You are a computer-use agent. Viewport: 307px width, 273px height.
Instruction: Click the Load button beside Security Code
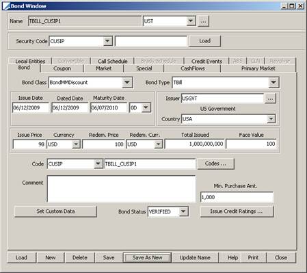tap(204, 41)
